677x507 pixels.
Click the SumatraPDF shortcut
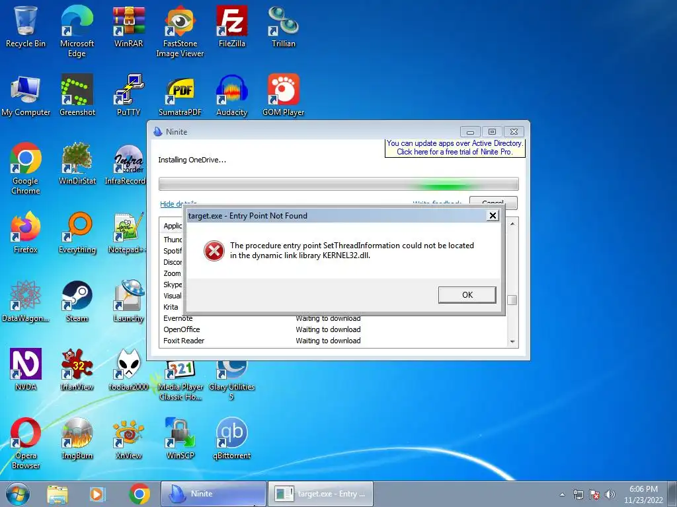pyautogui.click(x=180, y=96)
